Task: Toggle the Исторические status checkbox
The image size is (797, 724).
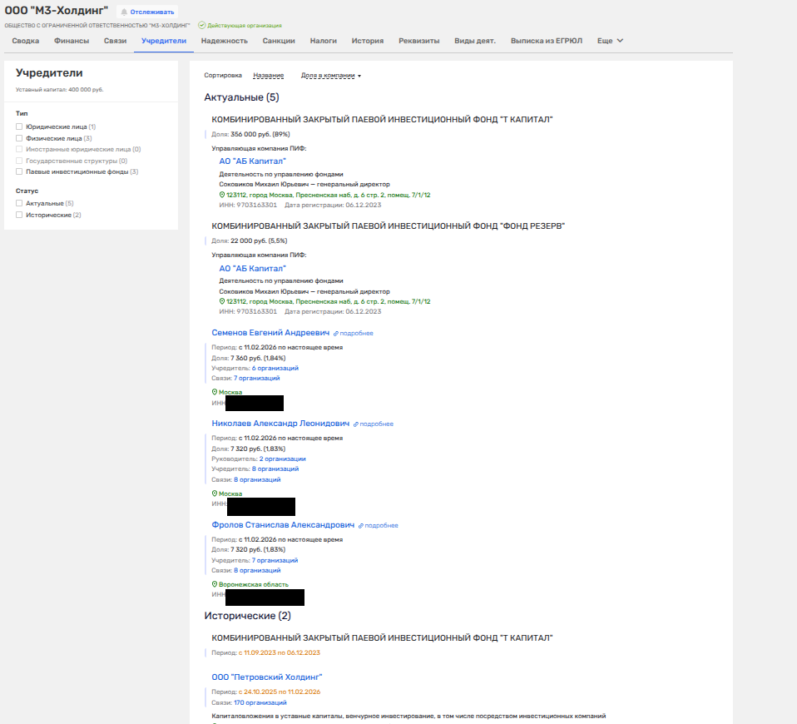Action: coord(19,215)
